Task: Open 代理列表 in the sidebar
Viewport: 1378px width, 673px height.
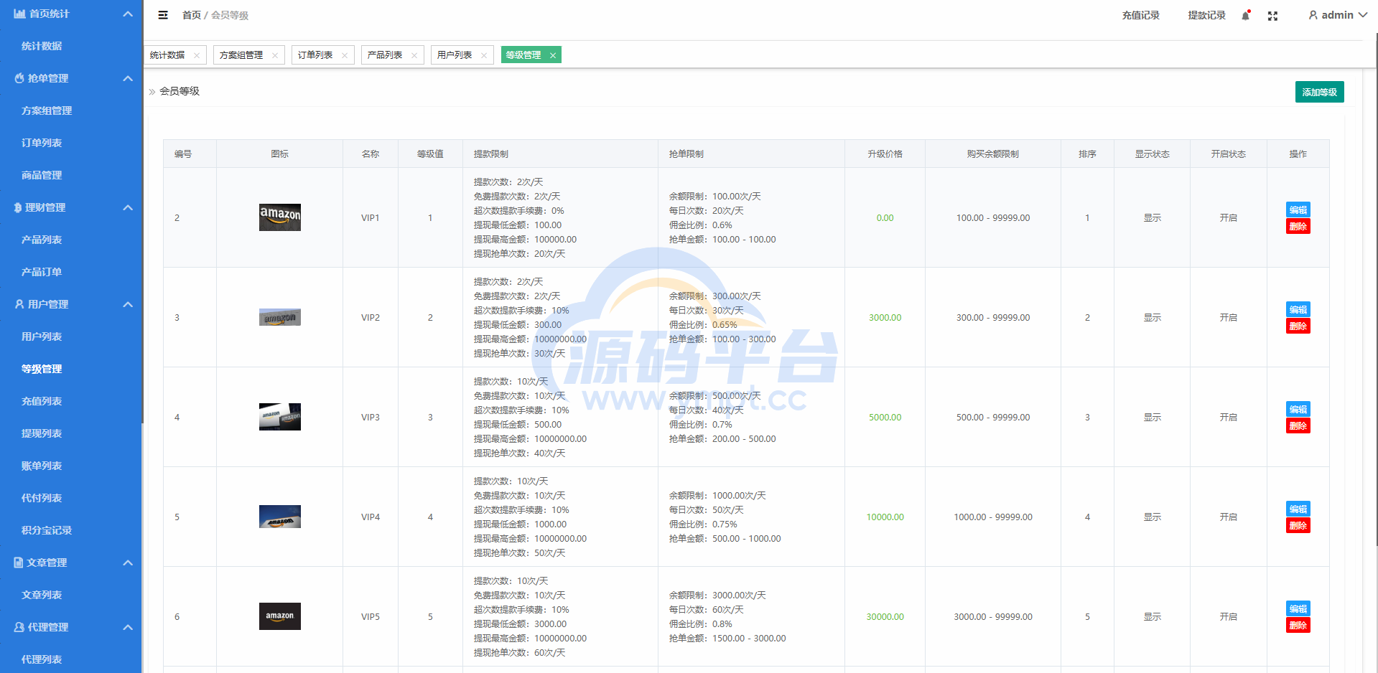Action: tap(42, 659)
